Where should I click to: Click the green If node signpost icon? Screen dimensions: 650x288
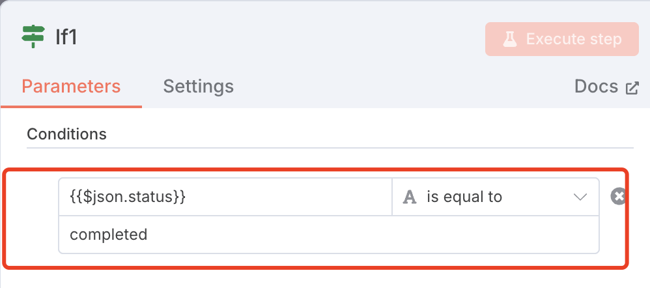33,37
